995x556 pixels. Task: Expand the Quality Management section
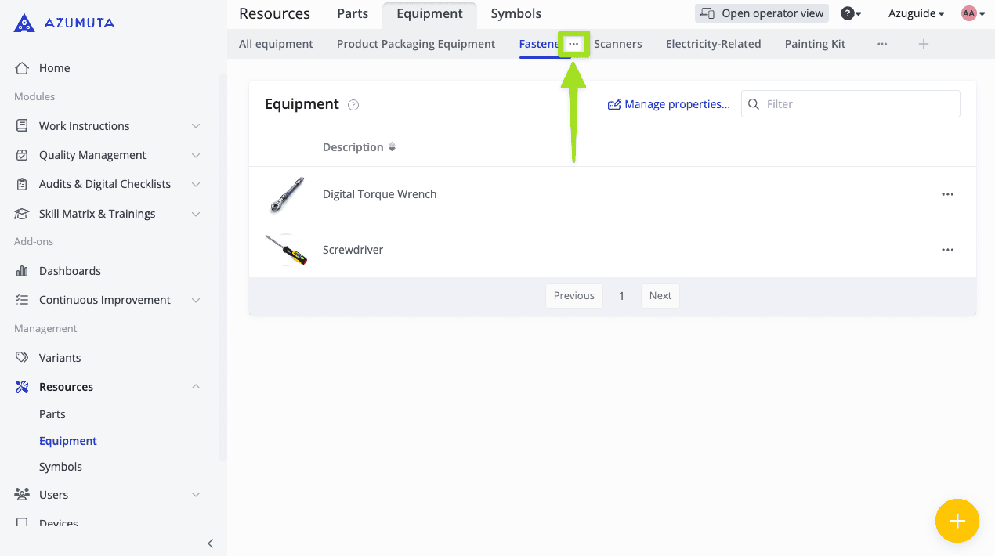pyautogui.click(x=196, y=155)
